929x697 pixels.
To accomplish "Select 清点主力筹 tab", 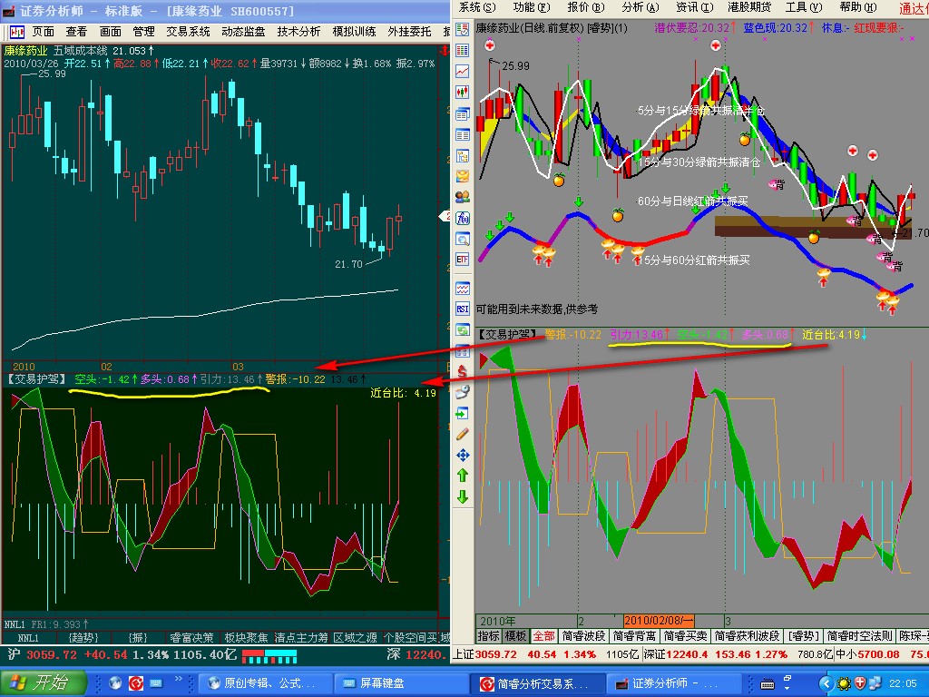I will [301, 638].
